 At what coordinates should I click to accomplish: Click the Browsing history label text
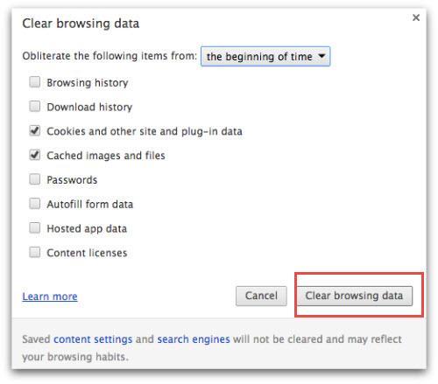pyautogui.click(x=88, y=83)
